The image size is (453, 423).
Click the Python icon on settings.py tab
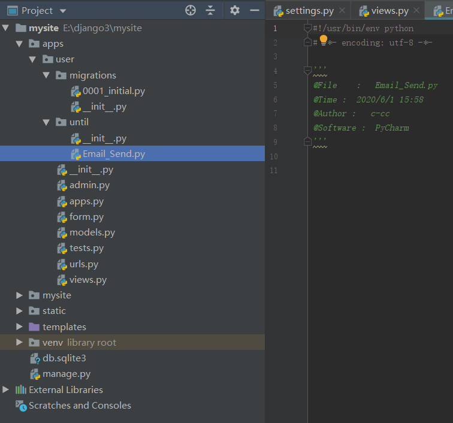click(x=279, y=11)
